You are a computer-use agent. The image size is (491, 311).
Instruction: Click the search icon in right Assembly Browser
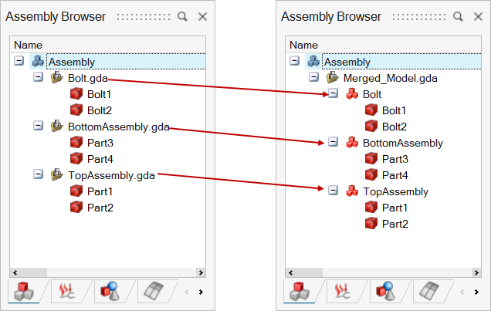(458, 16)
